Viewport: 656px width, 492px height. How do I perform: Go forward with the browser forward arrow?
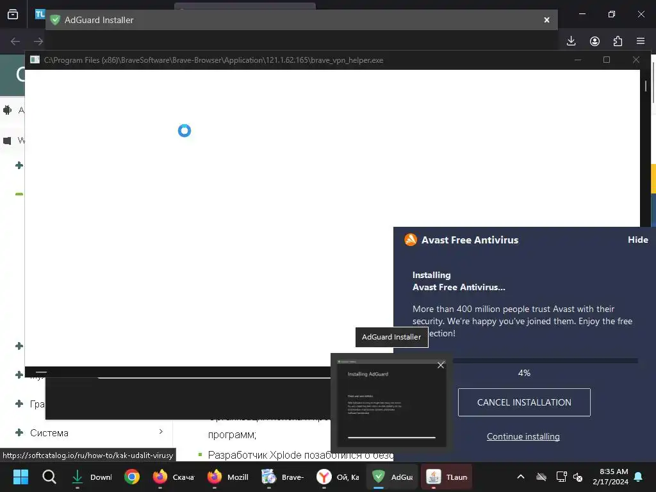(38, 41)
